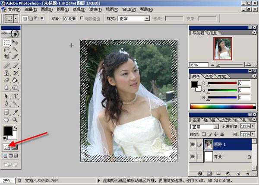Select the Slice tool
The image size is (259, 185).
[15, 57]
